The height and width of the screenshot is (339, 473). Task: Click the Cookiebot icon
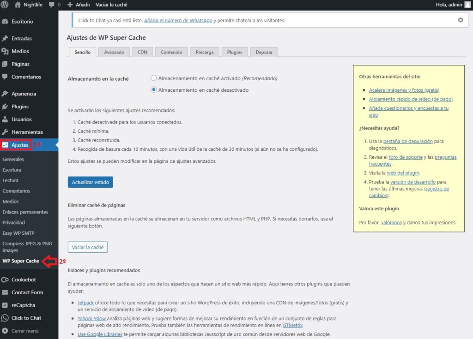(x=5, y=280)
